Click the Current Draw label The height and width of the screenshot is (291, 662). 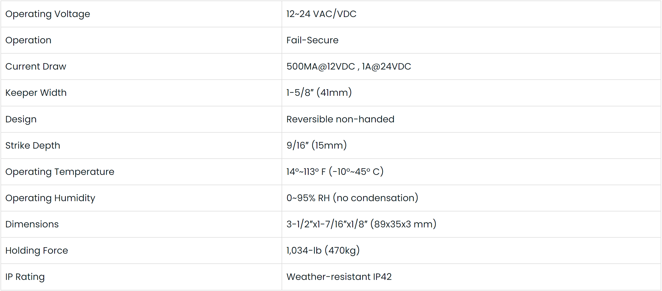[36, 66]
